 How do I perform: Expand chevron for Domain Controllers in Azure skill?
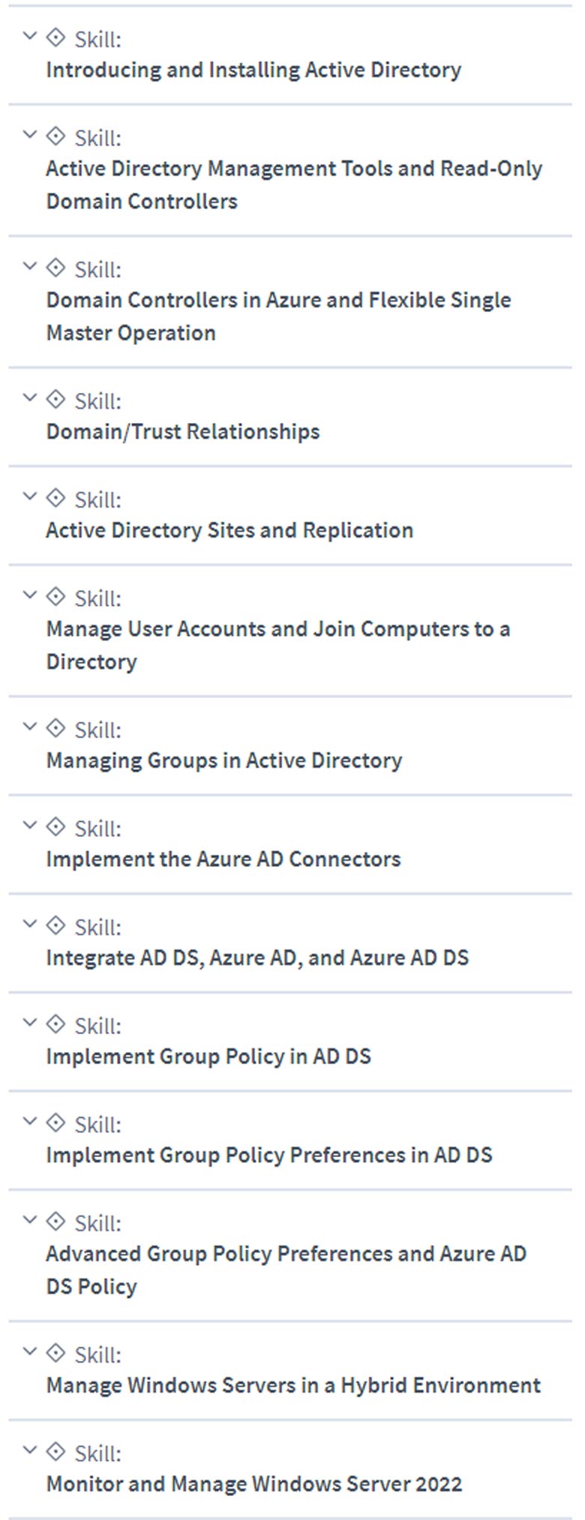[x=30, y=265]
